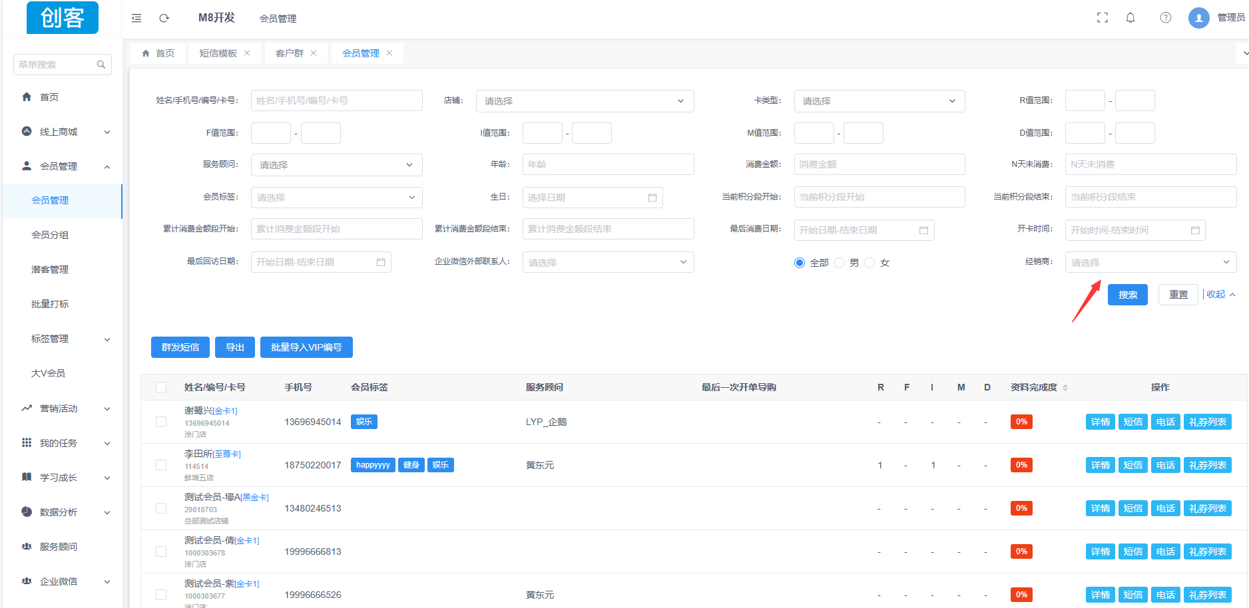Check the row for 测试会员-倩

pyautogui.click(x=161, y=551)
